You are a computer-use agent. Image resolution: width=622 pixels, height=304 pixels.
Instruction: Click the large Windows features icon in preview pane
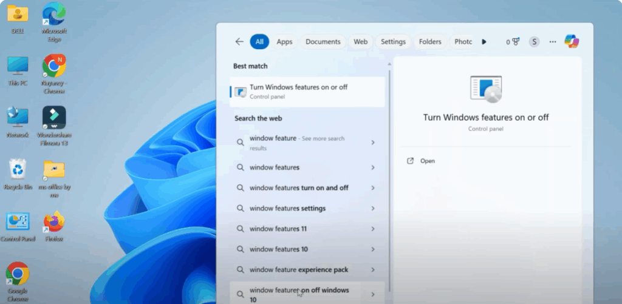[486, 89]
